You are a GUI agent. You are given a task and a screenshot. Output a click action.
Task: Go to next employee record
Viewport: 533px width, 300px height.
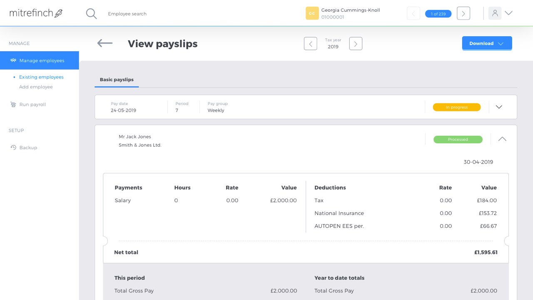point(463,13)
